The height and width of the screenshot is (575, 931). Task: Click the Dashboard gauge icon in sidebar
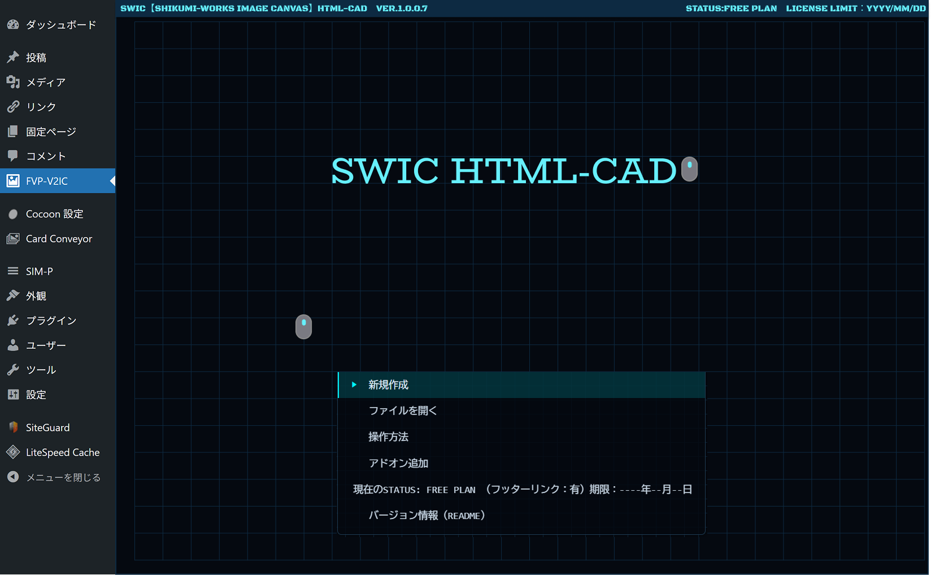[13, 25]
